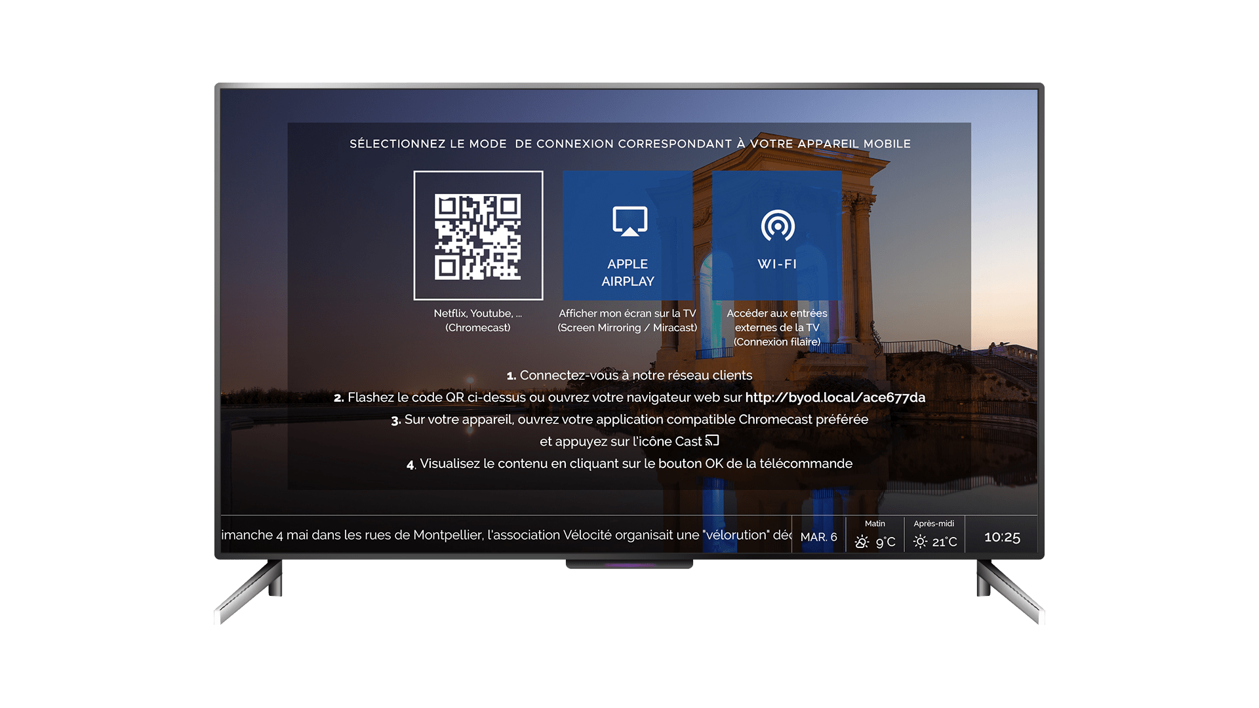The width and height of the screenshot is (1259, 708).
Task: Click the Cast icon in step 3
Action: point(712,441)
